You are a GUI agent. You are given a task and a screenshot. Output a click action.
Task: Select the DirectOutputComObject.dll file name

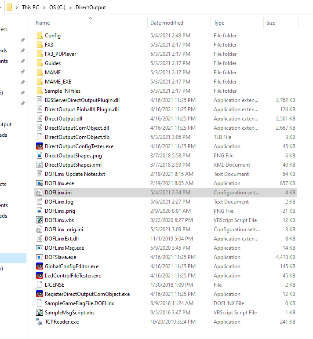pyautogui.click(x=77, y=128)
